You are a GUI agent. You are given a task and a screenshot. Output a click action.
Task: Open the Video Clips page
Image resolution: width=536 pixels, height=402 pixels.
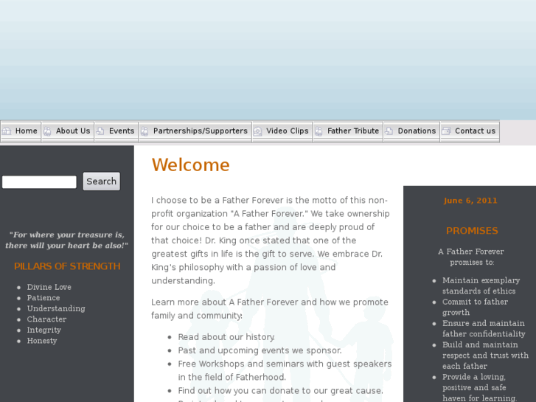(x=282, y=131)
